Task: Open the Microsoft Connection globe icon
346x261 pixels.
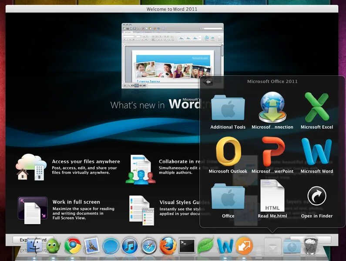Action: (x=272, y=107)
